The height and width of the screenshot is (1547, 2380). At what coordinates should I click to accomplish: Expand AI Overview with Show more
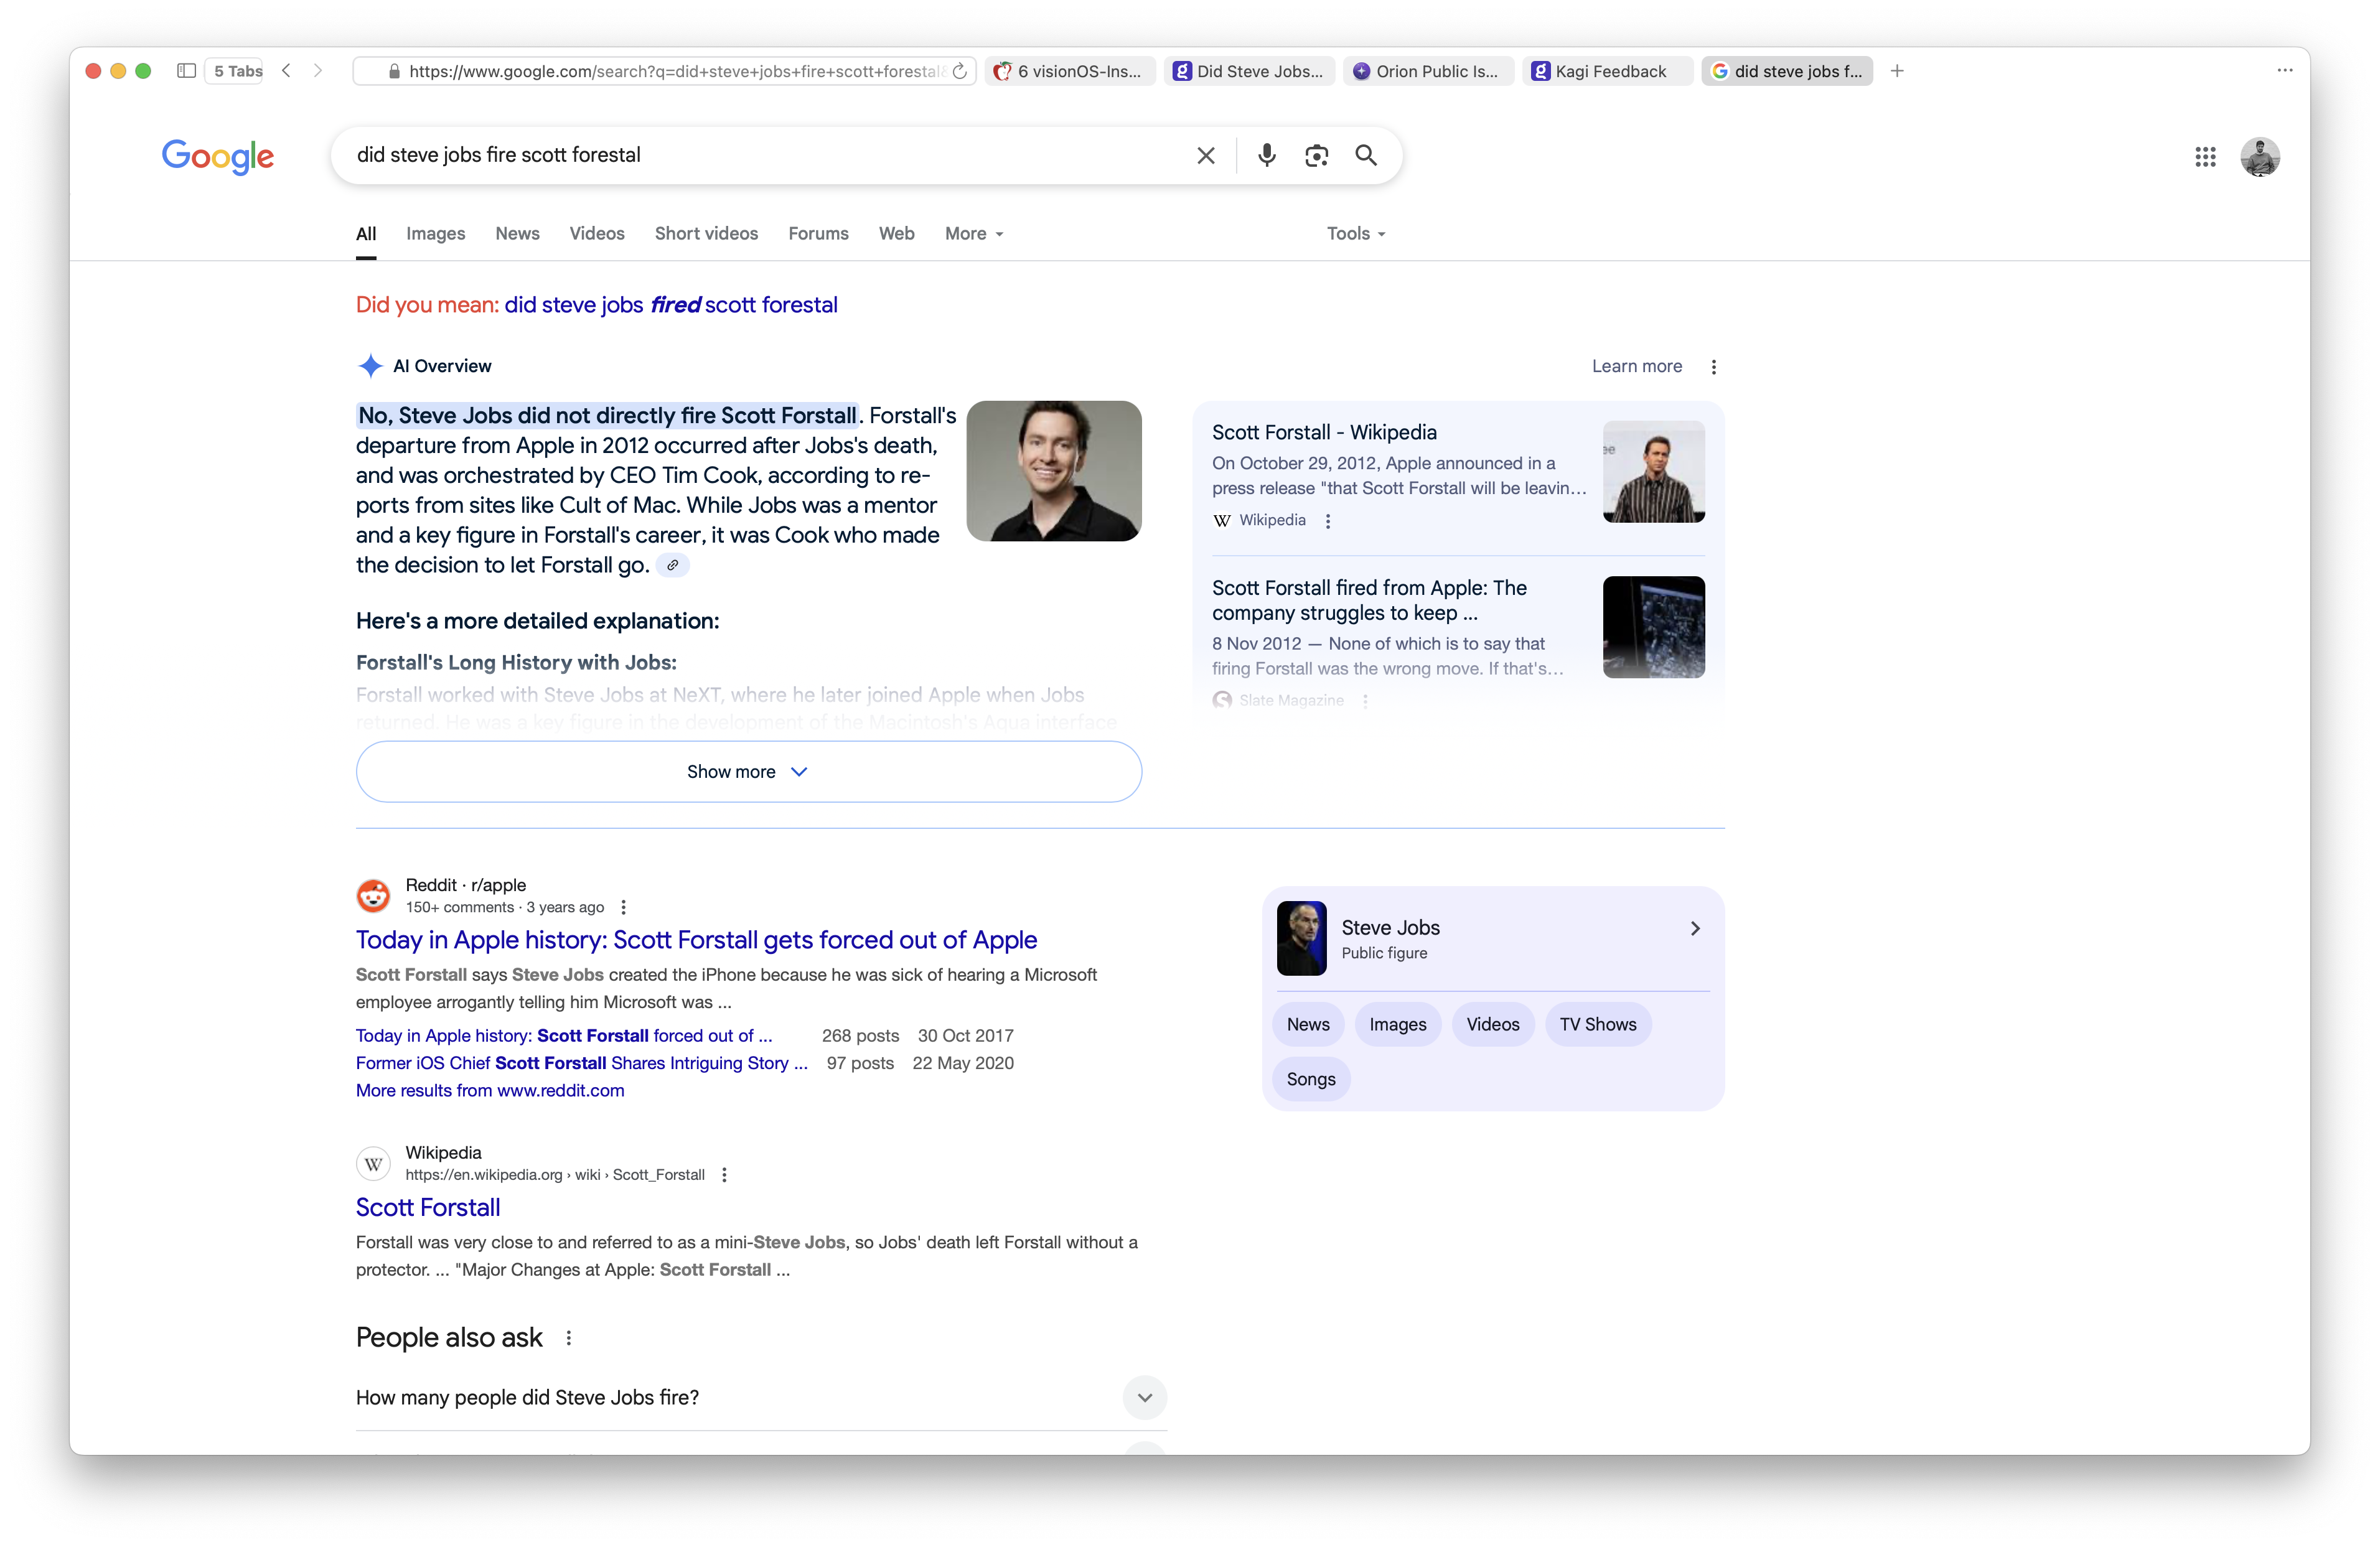tap(748, 772)
